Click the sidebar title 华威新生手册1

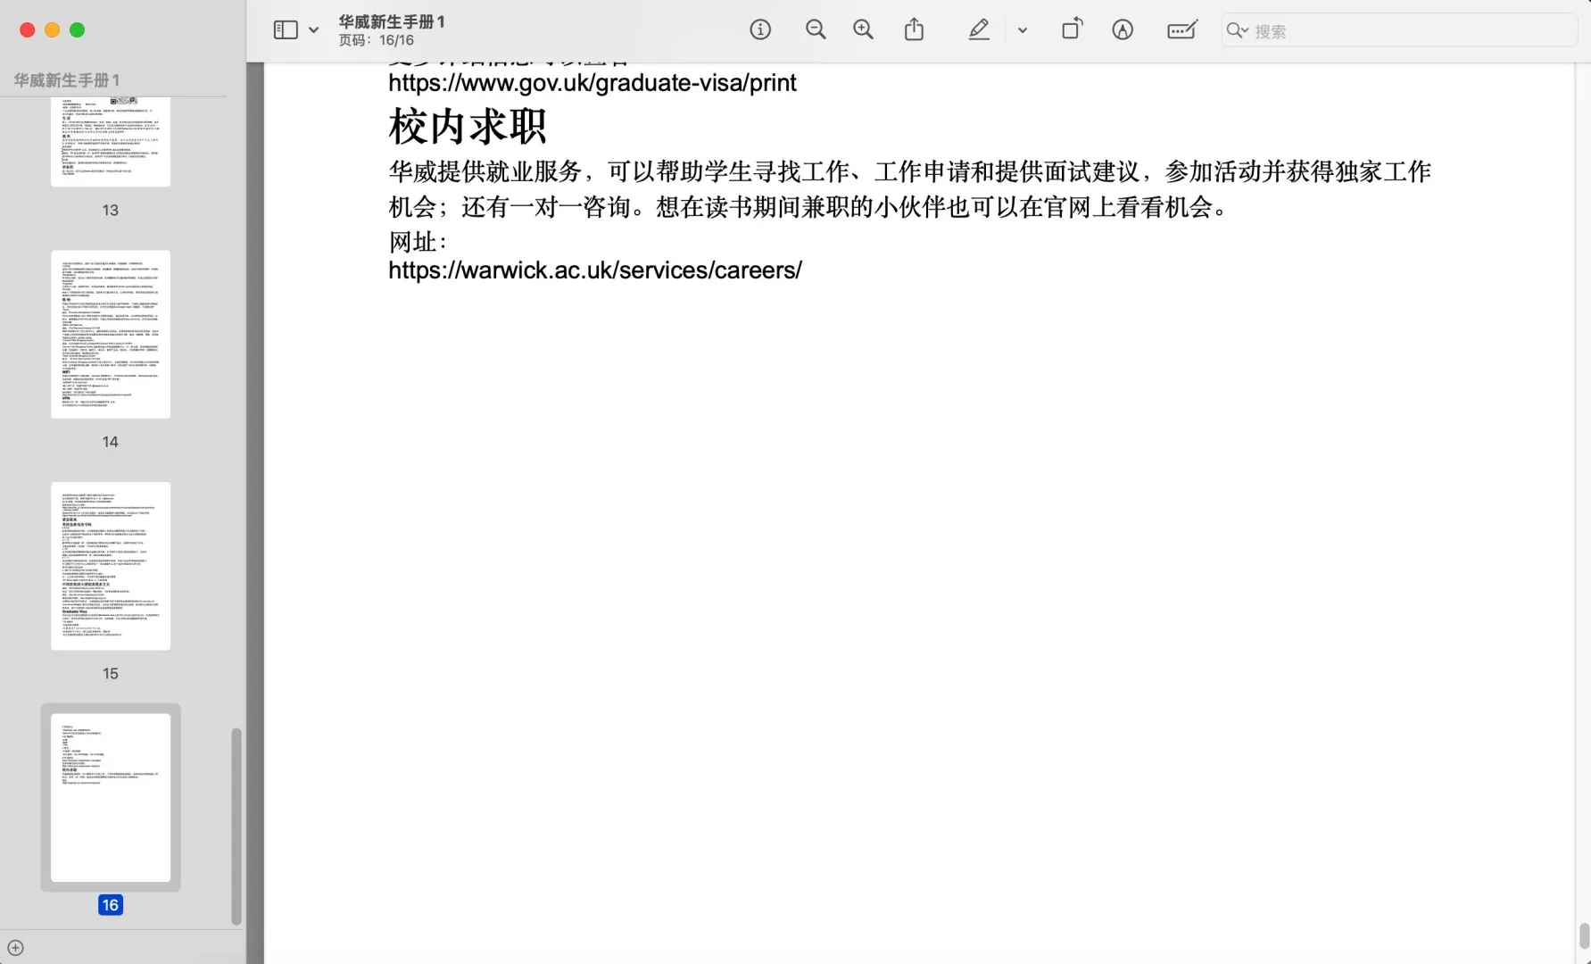point(66,80)
